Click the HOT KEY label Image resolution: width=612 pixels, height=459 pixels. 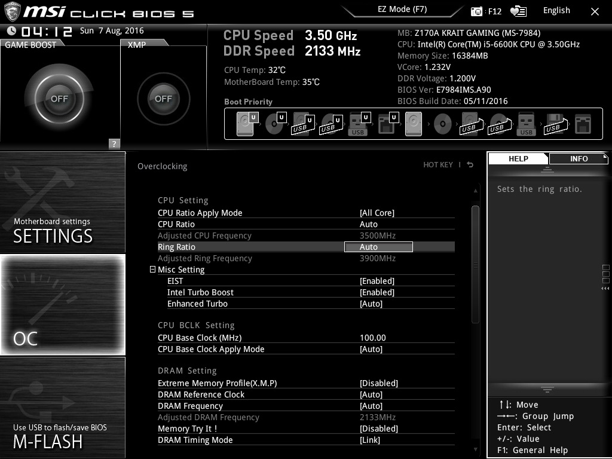pyautogui.click(x=438, y=165)
